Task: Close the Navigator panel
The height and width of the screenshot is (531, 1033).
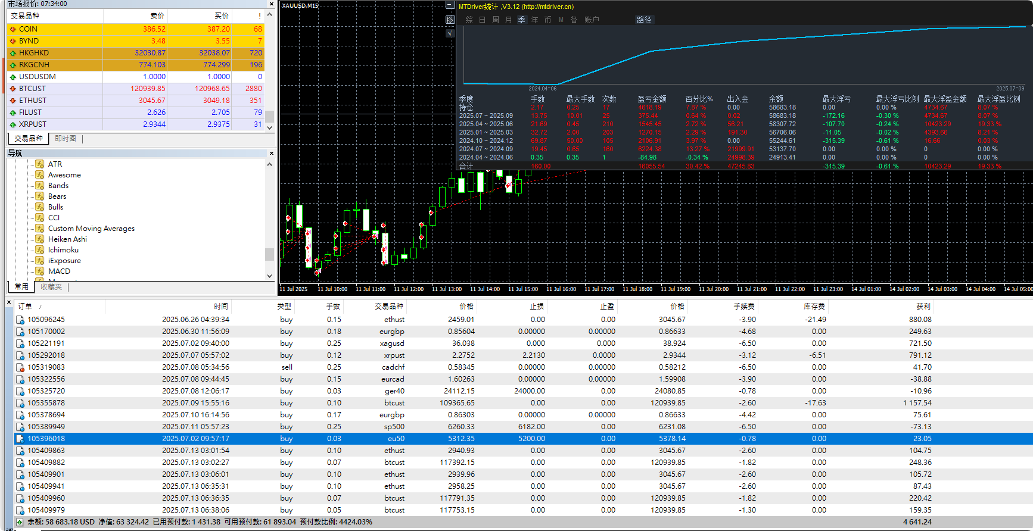Action: pos(272,153)
